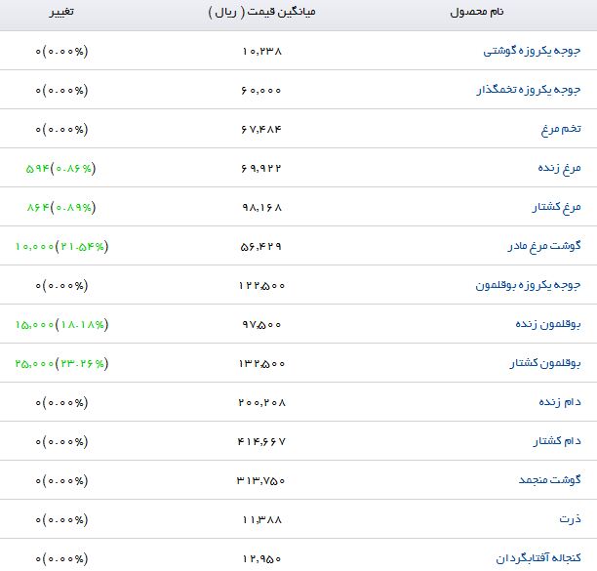Click the ۰(۰.۰۰%) change in دام کشتار row
Image resolution: width=597 pixels, height=571 pixels.
61,442
